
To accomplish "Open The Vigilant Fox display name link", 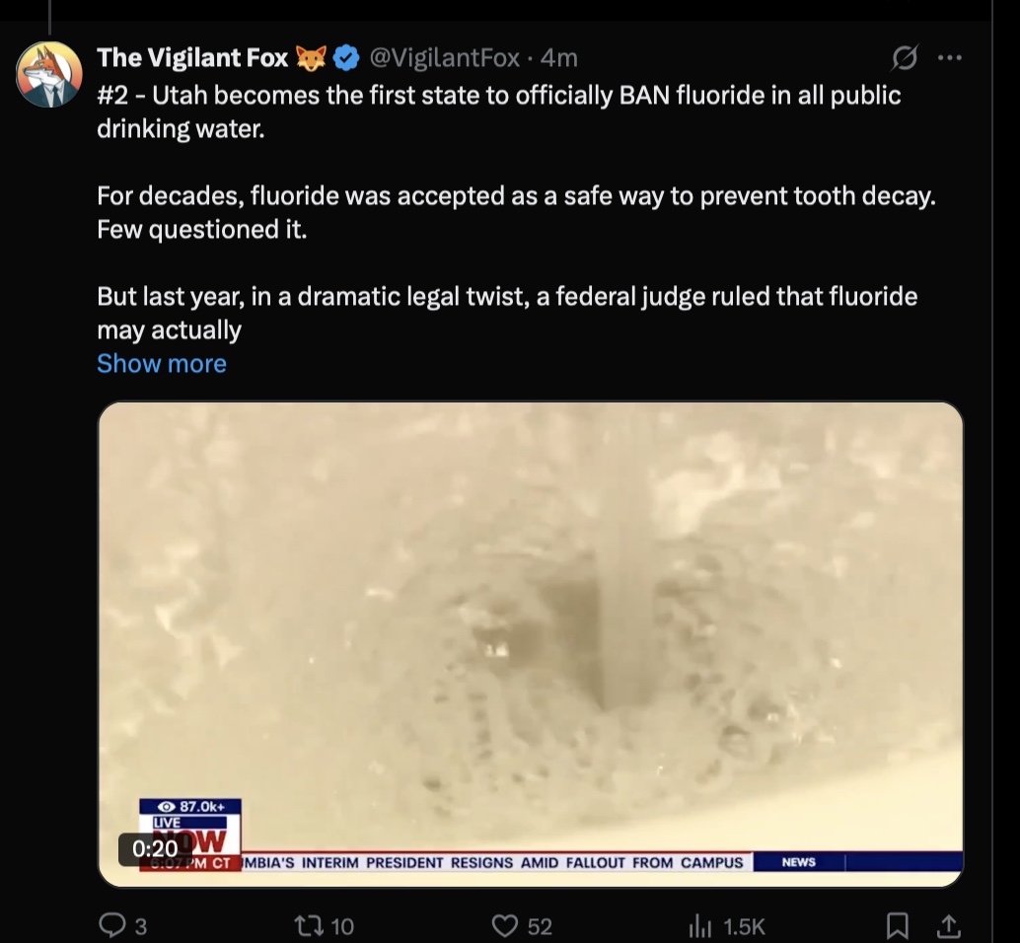I will (192, 58).
